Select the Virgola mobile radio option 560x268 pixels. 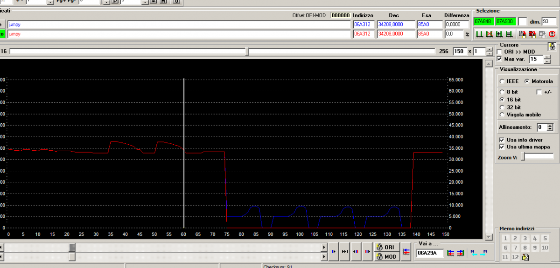[x=502, y=114]
